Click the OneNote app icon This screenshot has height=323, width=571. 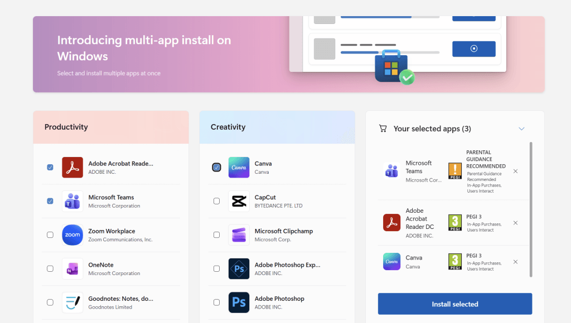coord(72,268)
